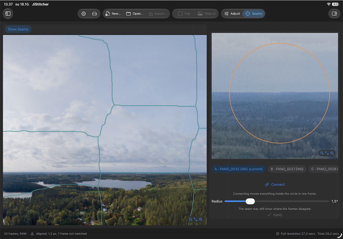This screenshot has width=343, height=239.
Task: Click the Radius slider handle
Action: point(250,201)
